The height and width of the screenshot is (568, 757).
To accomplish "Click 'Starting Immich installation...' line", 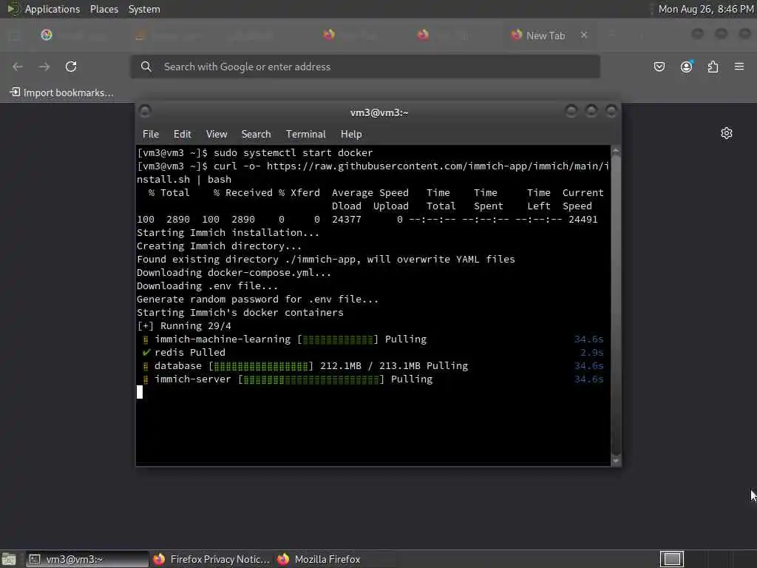I will pyautogui.click(x=228, y=233).
